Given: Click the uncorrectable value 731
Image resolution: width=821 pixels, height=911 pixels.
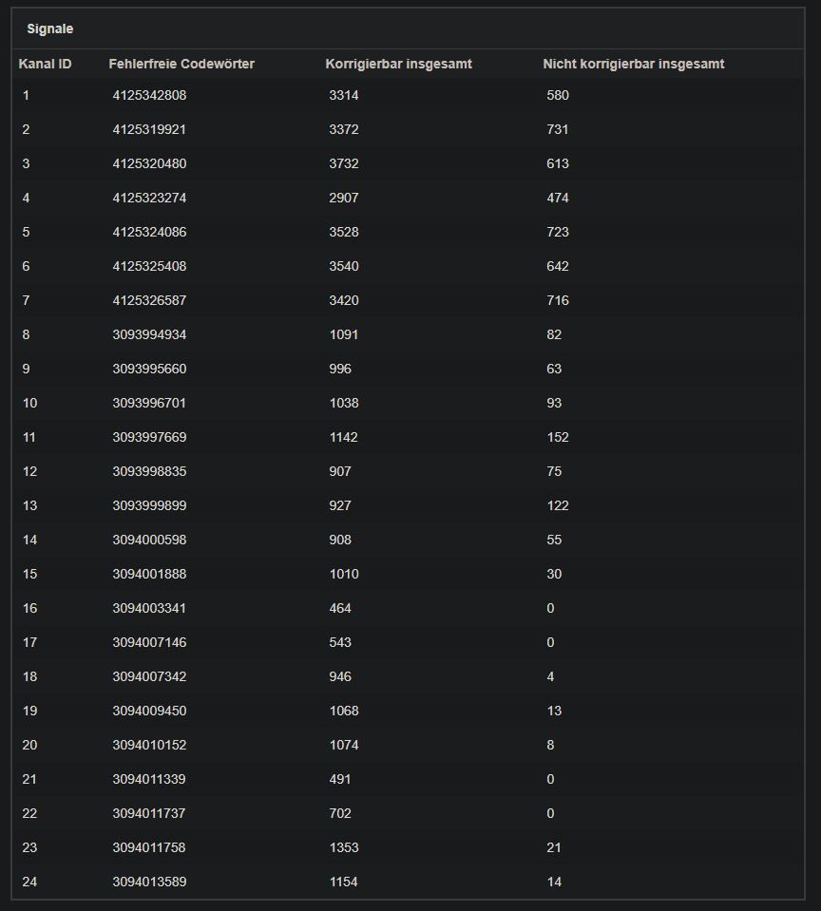Looking at the screenshot, I should pos(558,129).
